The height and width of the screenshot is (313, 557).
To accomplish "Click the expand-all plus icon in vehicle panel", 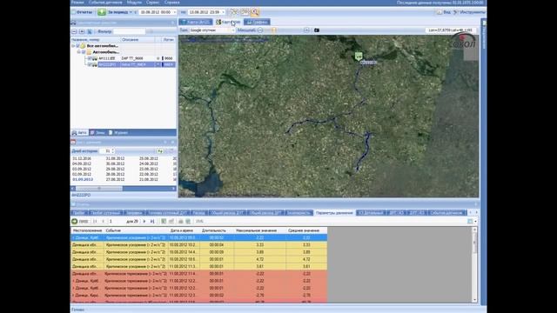I will tap(82, 31).
